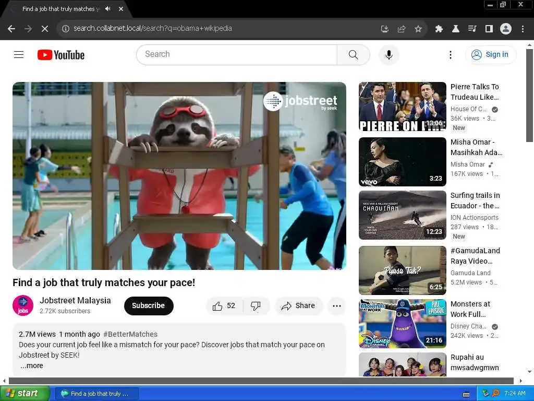This screenshot has height=401, width=534.
Task: Open the #GamudaLand Raya Video title
Action: pyautogui.click(x=476, y=256)
